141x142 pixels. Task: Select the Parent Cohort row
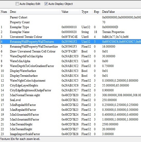(70, 17)
